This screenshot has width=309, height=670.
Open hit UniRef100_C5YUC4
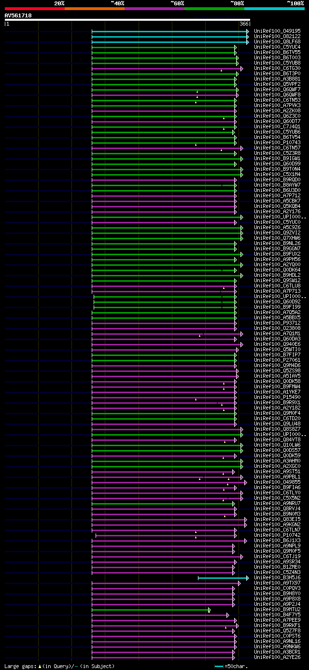click(277, 47)
